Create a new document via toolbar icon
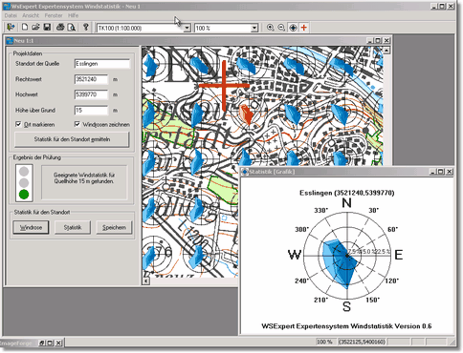This screenshot has width=463, height=353. point(25,28)
